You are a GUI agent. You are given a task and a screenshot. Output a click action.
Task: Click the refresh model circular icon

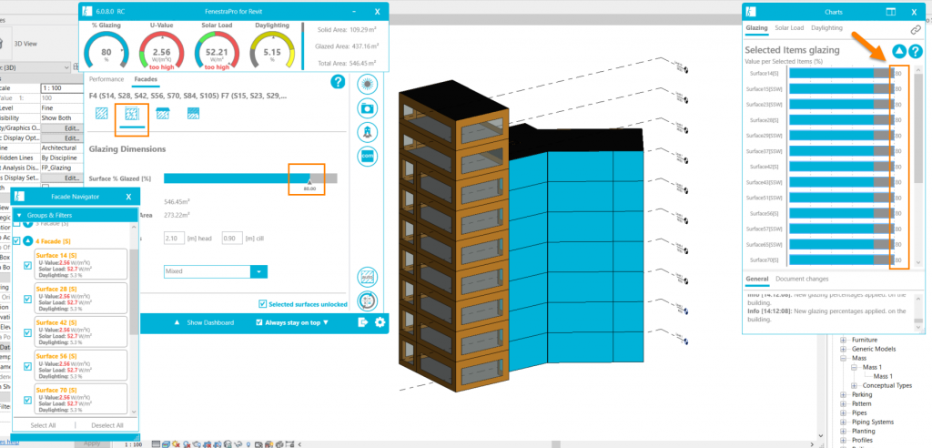(x=368, y=301)
